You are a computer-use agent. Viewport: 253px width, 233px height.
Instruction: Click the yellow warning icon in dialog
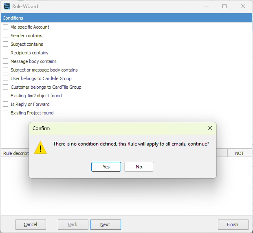[x=40, y=147]
